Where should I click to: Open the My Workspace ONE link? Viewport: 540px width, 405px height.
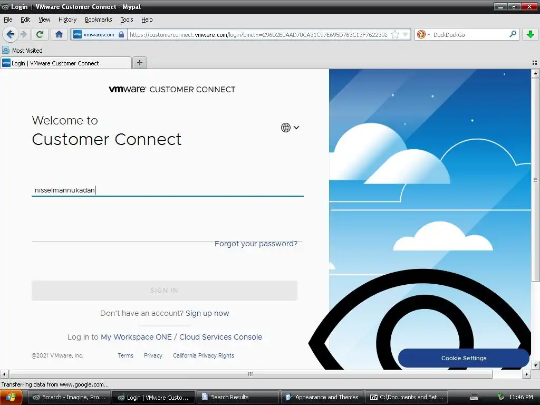(x=136, y=337)
